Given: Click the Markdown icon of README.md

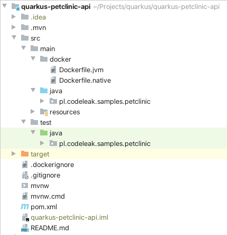Looking at the screenshot, I should tap(25, 228).
